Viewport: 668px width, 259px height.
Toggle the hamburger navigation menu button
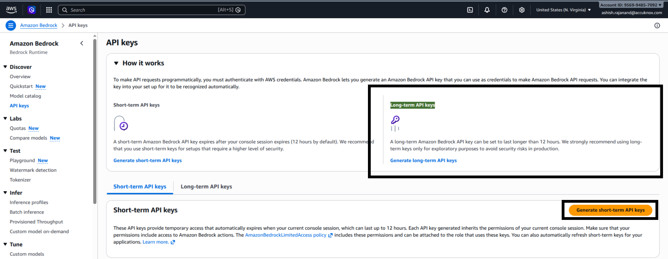click(11, 26)
